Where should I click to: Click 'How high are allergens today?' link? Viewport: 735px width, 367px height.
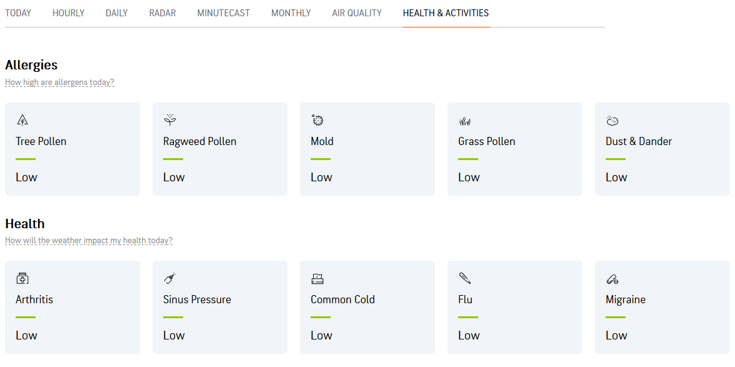click(59, 83)
